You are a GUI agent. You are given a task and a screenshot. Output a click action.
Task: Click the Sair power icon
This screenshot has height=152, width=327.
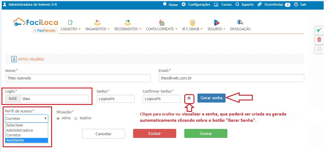click(296, 4)
